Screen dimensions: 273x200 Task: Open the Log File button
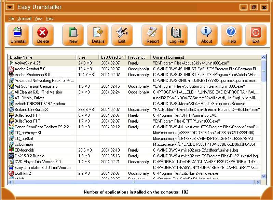point(177,35)
